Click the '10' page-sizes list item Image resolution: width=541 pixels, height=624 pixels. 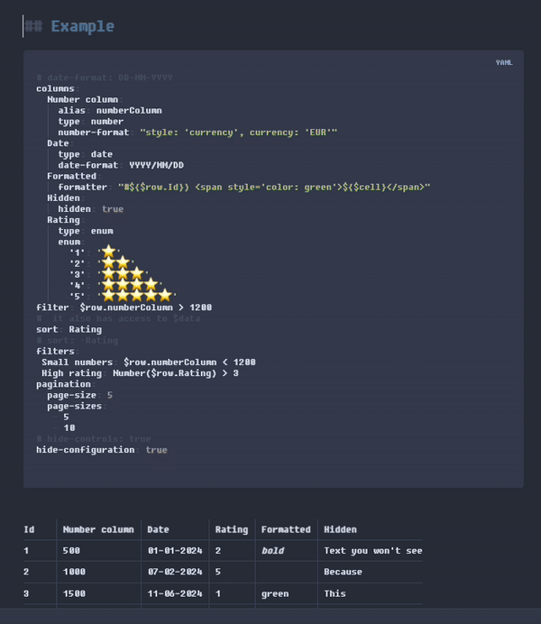[69, 428]
